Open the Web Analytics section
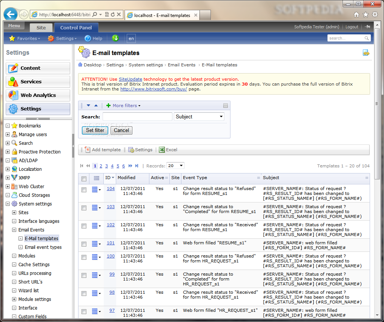The height and width of the screenshot is (322, 384). [x=38, y=95]
